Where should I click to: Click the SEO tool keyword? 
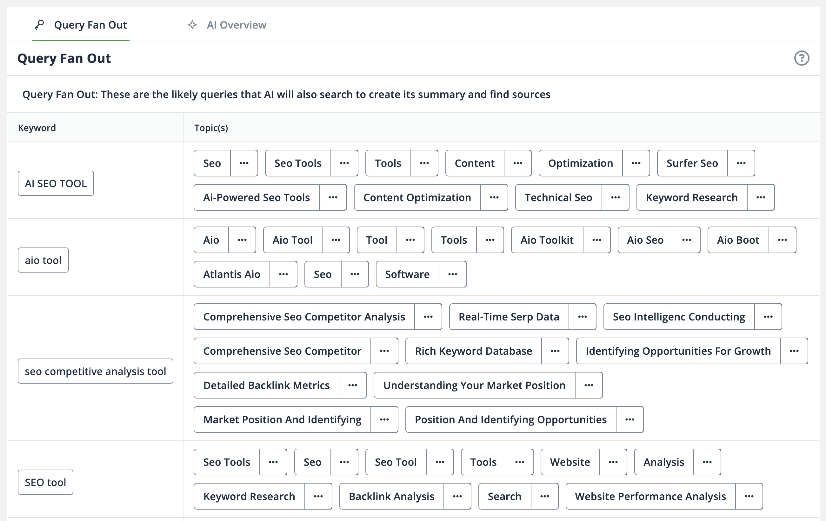(x=46, y=482)
